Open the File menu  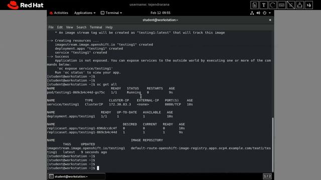51,27
